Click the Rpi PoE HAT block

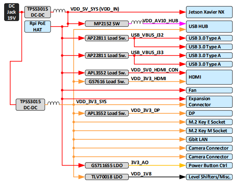coord(37,26)
